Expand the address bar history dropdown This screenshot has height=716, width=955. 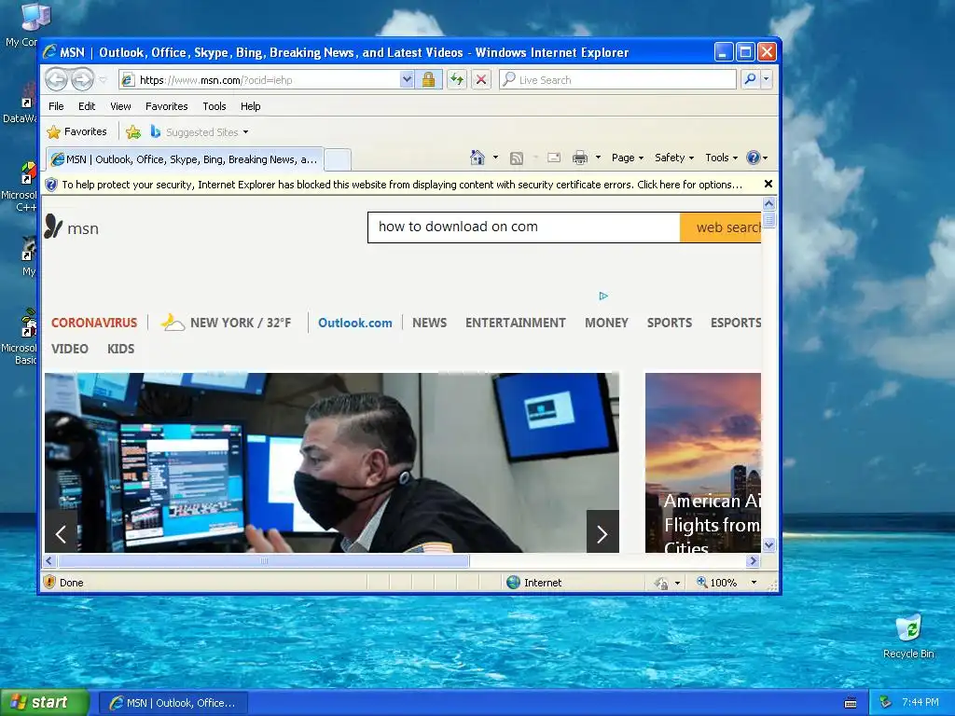407,80
